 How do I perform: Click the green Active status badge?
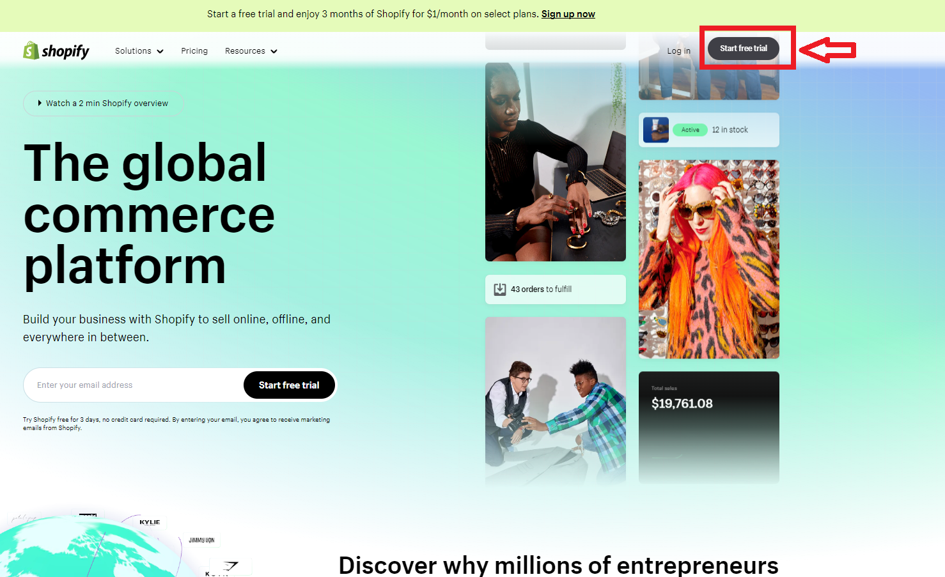[x=690, y=130]
